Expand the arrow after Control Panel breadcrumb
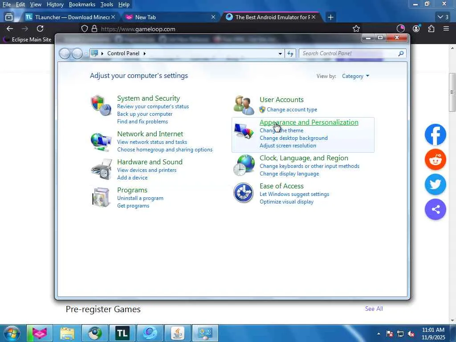The height and width of the screenshot is (342, 456). [x=145, y=53]
